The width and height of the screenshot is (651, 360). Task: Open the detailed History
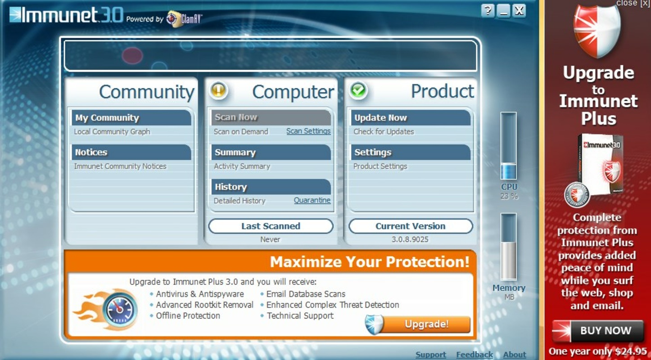point(271,187)
